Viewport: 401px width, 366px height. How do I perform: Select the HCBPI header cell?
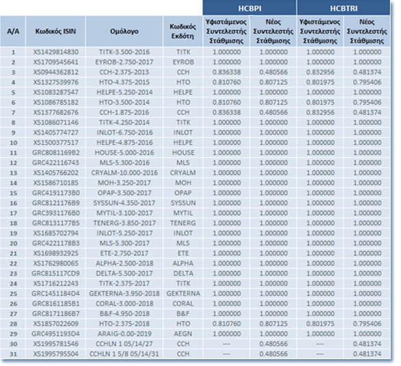(x=250, y=8)
